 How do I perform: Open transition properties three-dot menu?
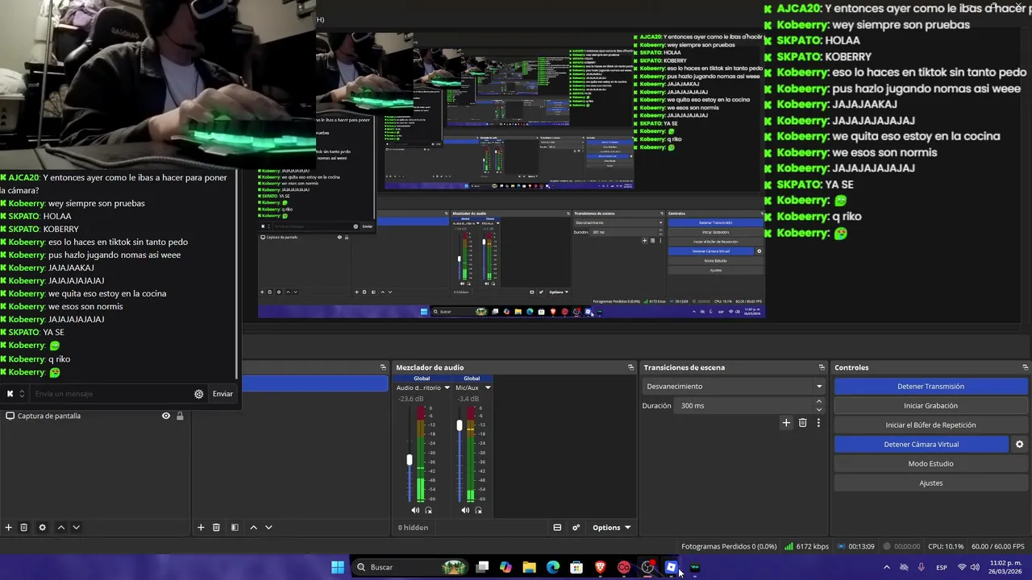click(818, 423)
